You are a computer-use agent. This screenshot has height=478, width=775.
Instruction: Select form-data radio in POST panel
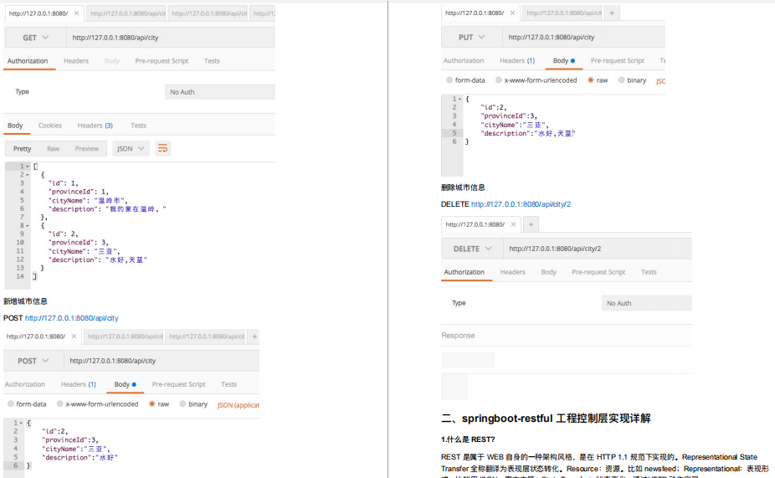[10, 403]
